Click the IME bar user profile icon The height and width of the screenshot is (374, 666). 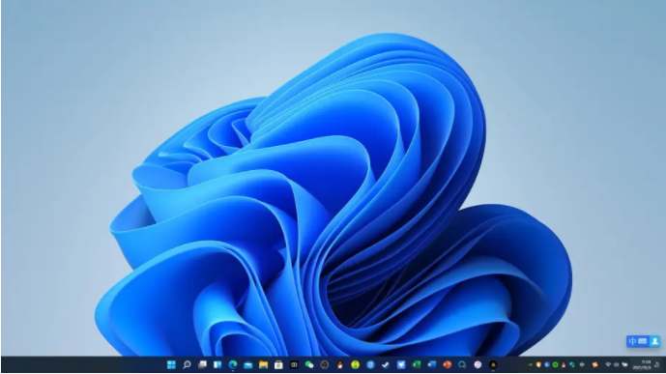pyautogui.click(x=655, y=341)
